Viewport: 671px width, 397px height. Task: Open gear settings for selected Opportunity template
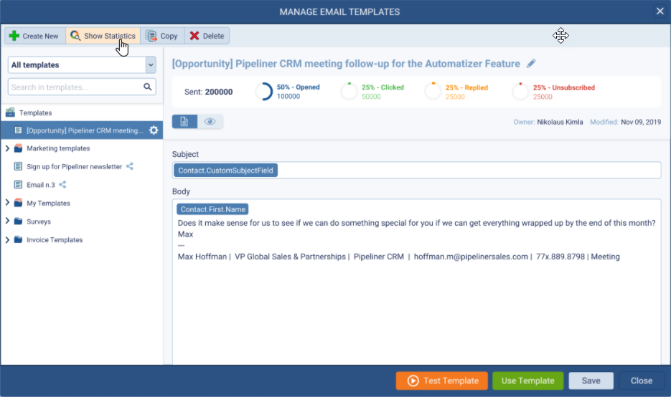tap(153, 130)
